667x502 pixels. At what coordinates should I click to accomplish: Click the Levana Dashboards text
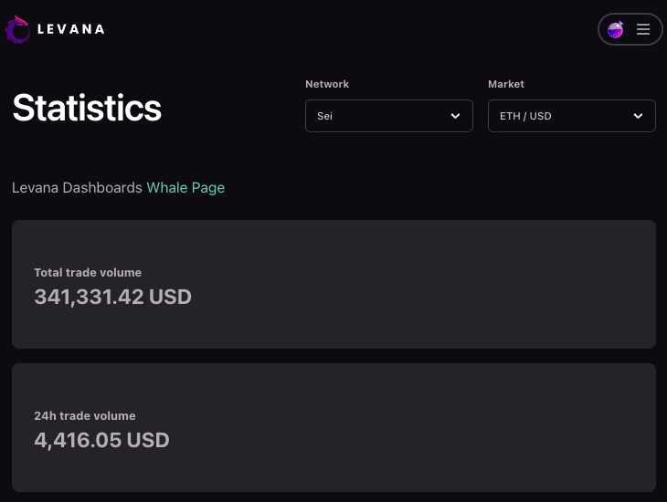[77, 187]
